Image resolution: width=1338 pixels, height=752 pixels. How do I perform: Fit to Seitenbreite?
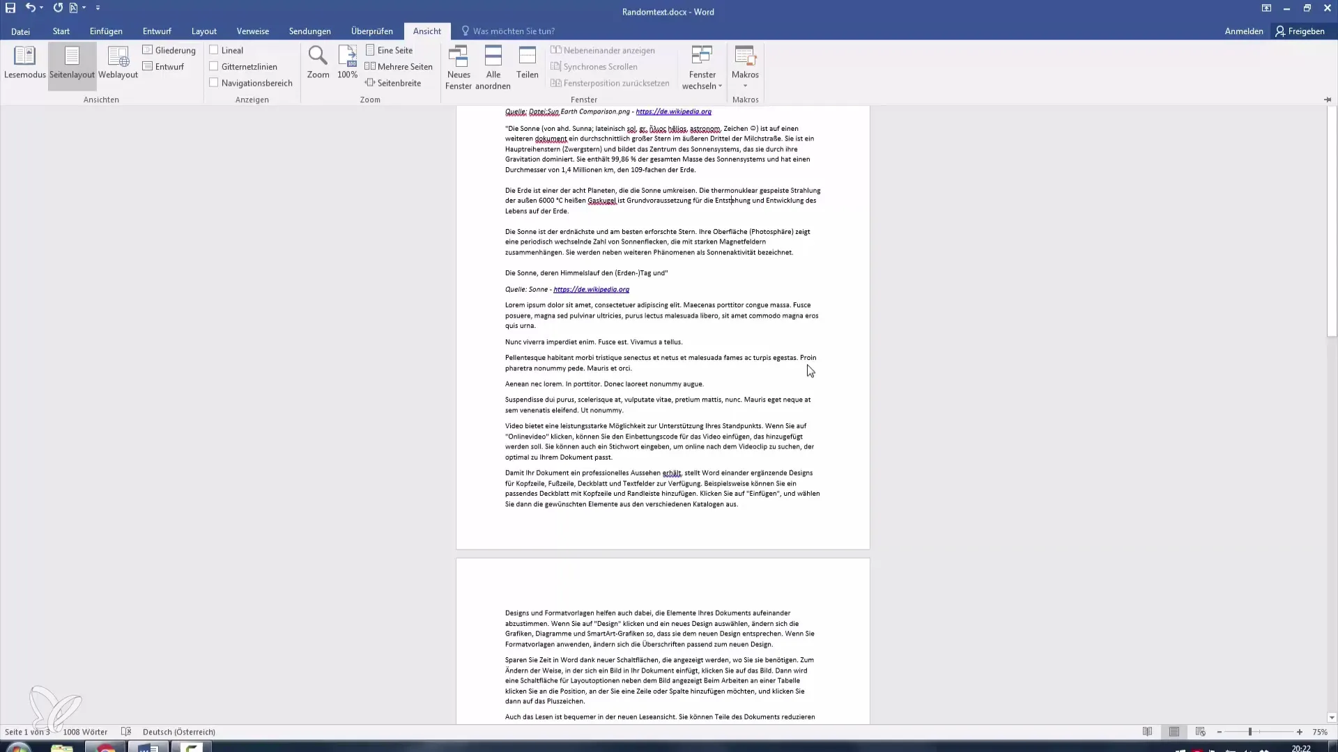click(393, 83)
